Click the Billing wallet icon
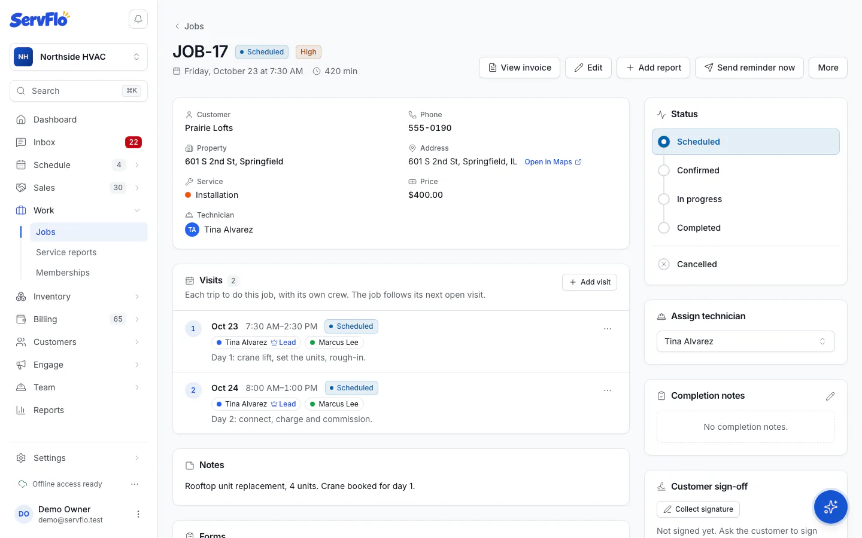862x538 pixels. tap(21, 319)
